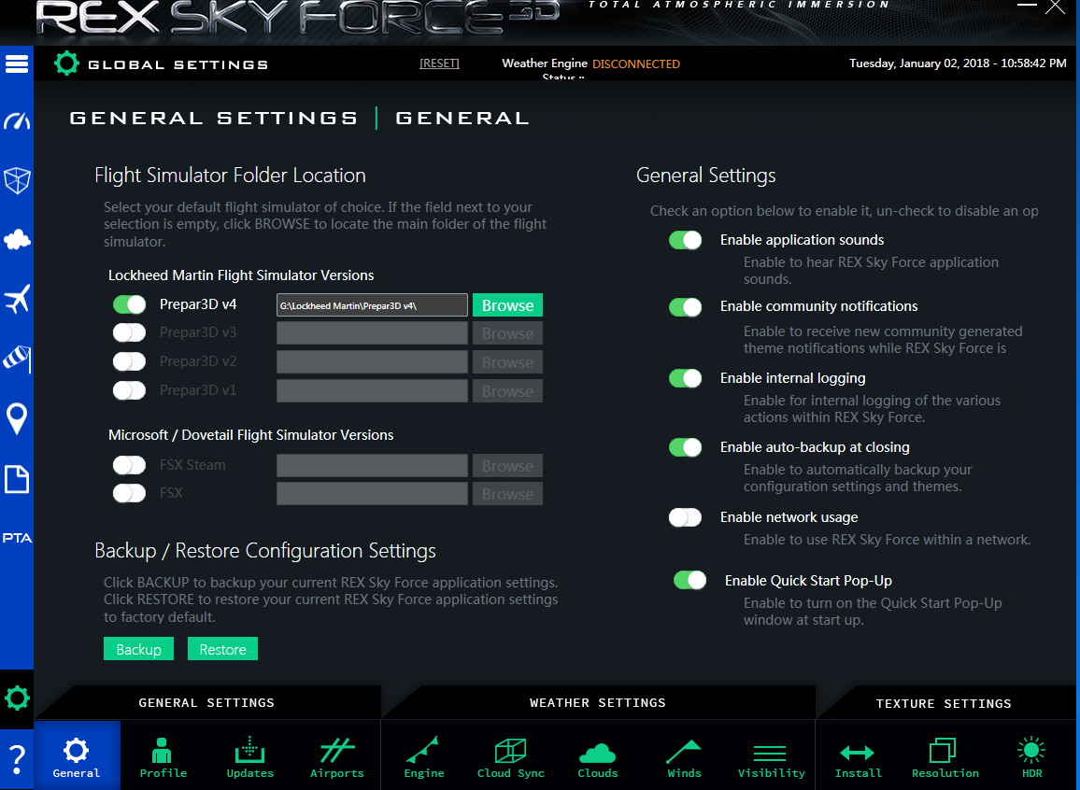Open the HDR settings tab

click(1031, 755)
